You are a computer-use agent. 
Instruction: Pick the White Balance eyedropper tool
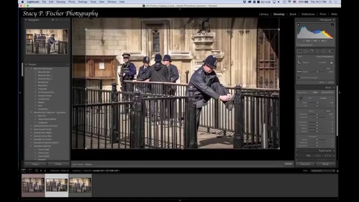point(300,98)
